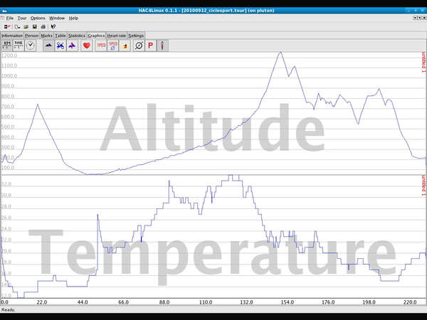Viewport: 427px width, 320px height.
Task: Switch x-axis to time mode
Action: [19, 45]
